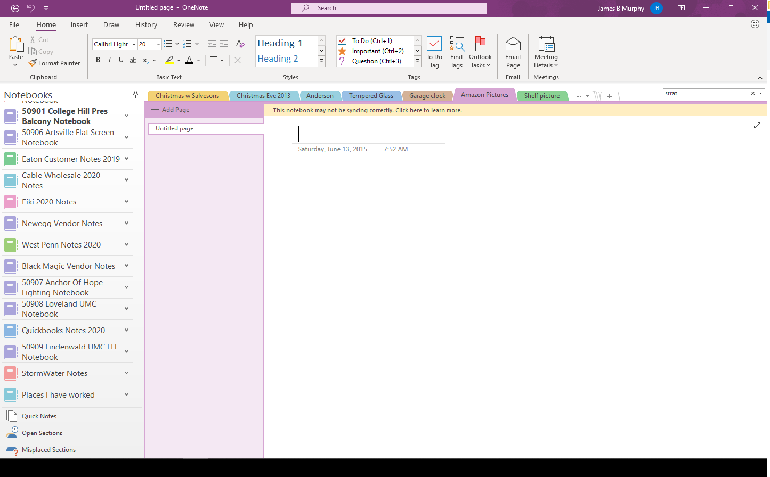The height and width of the screenshot is (477, 770).
Task: Toggle the To Do (Ctrl+1) tag checkbox
Action: coord(343,40)
